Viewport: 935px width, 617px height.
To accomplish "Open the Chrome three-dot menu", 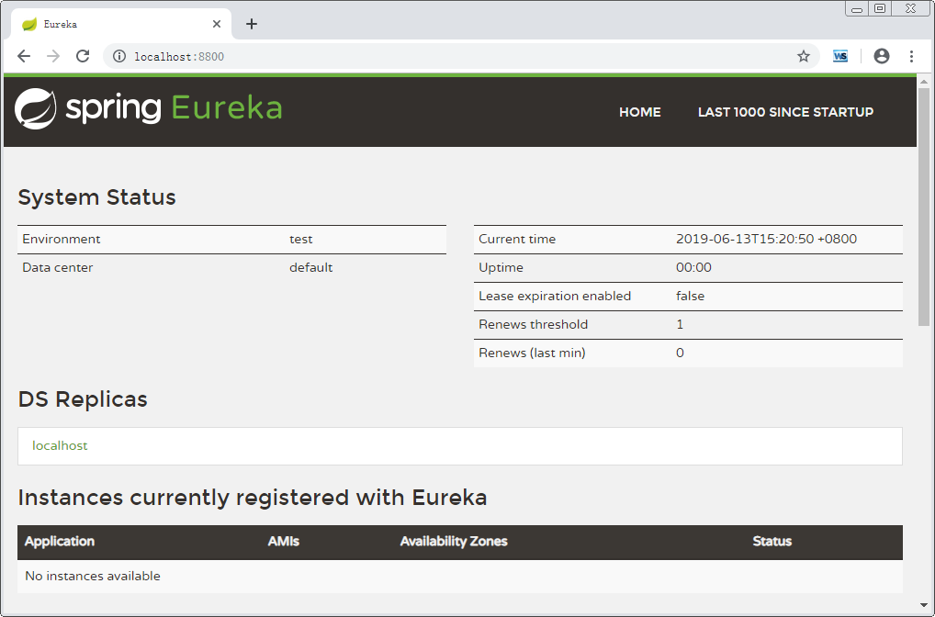I will click(x=911, y=56).
